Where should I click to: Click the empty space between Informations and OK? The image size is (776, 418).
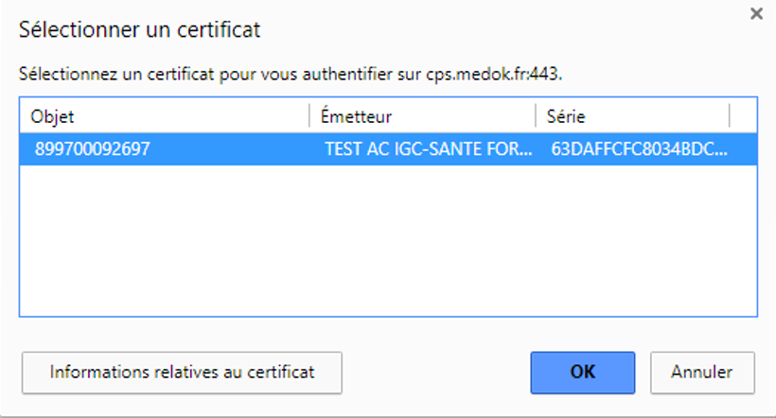coord(435,372)
